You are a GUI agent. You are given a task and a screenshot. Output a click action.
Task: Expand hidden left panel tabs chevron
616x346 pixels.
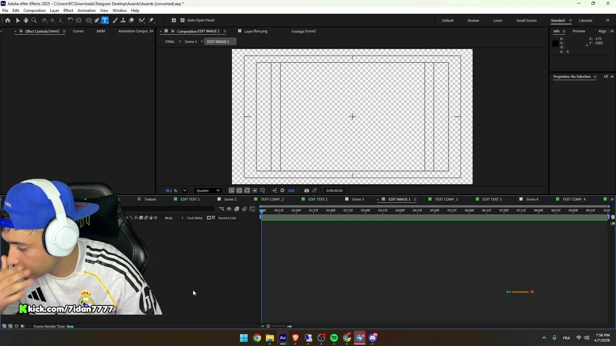click(x=151, y=31)
